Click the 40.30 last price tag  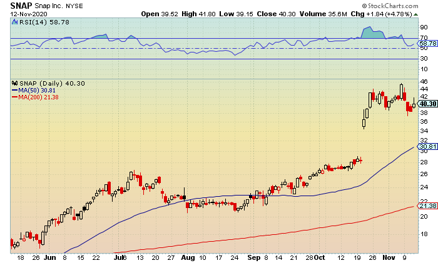[427, 104]
